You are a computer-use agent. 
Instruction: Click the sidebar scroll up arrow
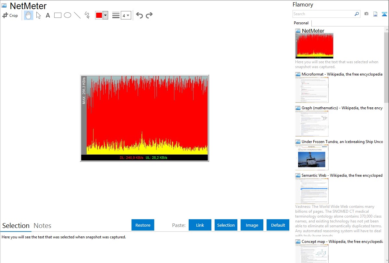(x=386, y=30)
